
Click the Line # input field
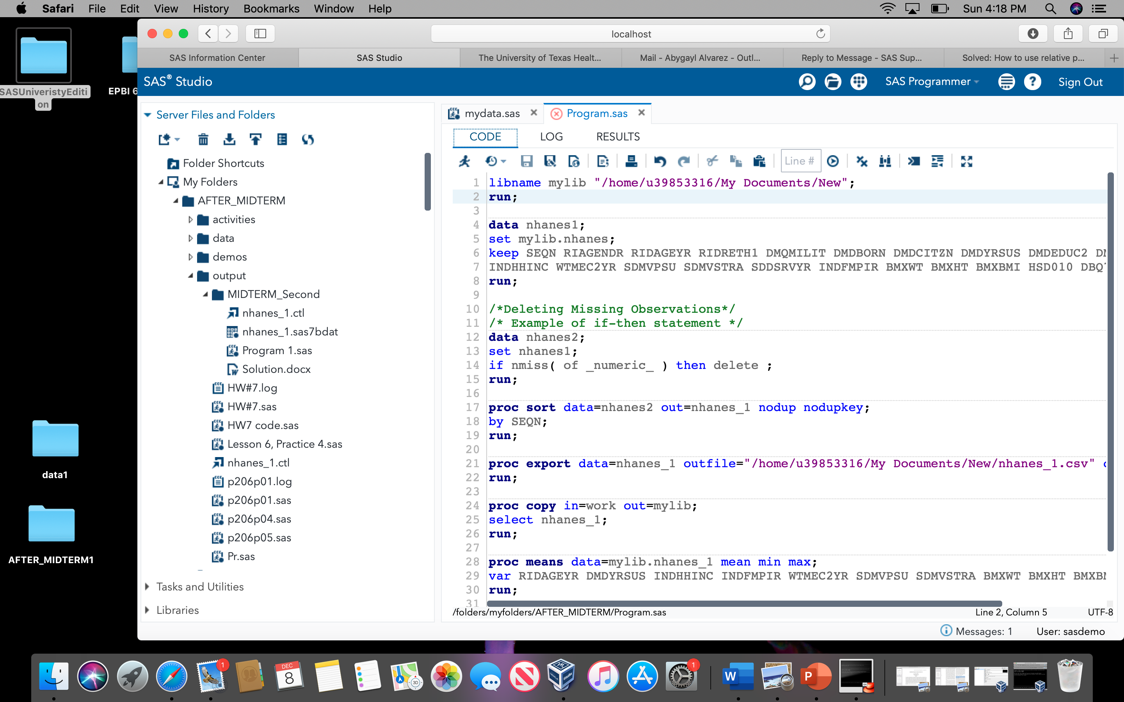[800, 161]
